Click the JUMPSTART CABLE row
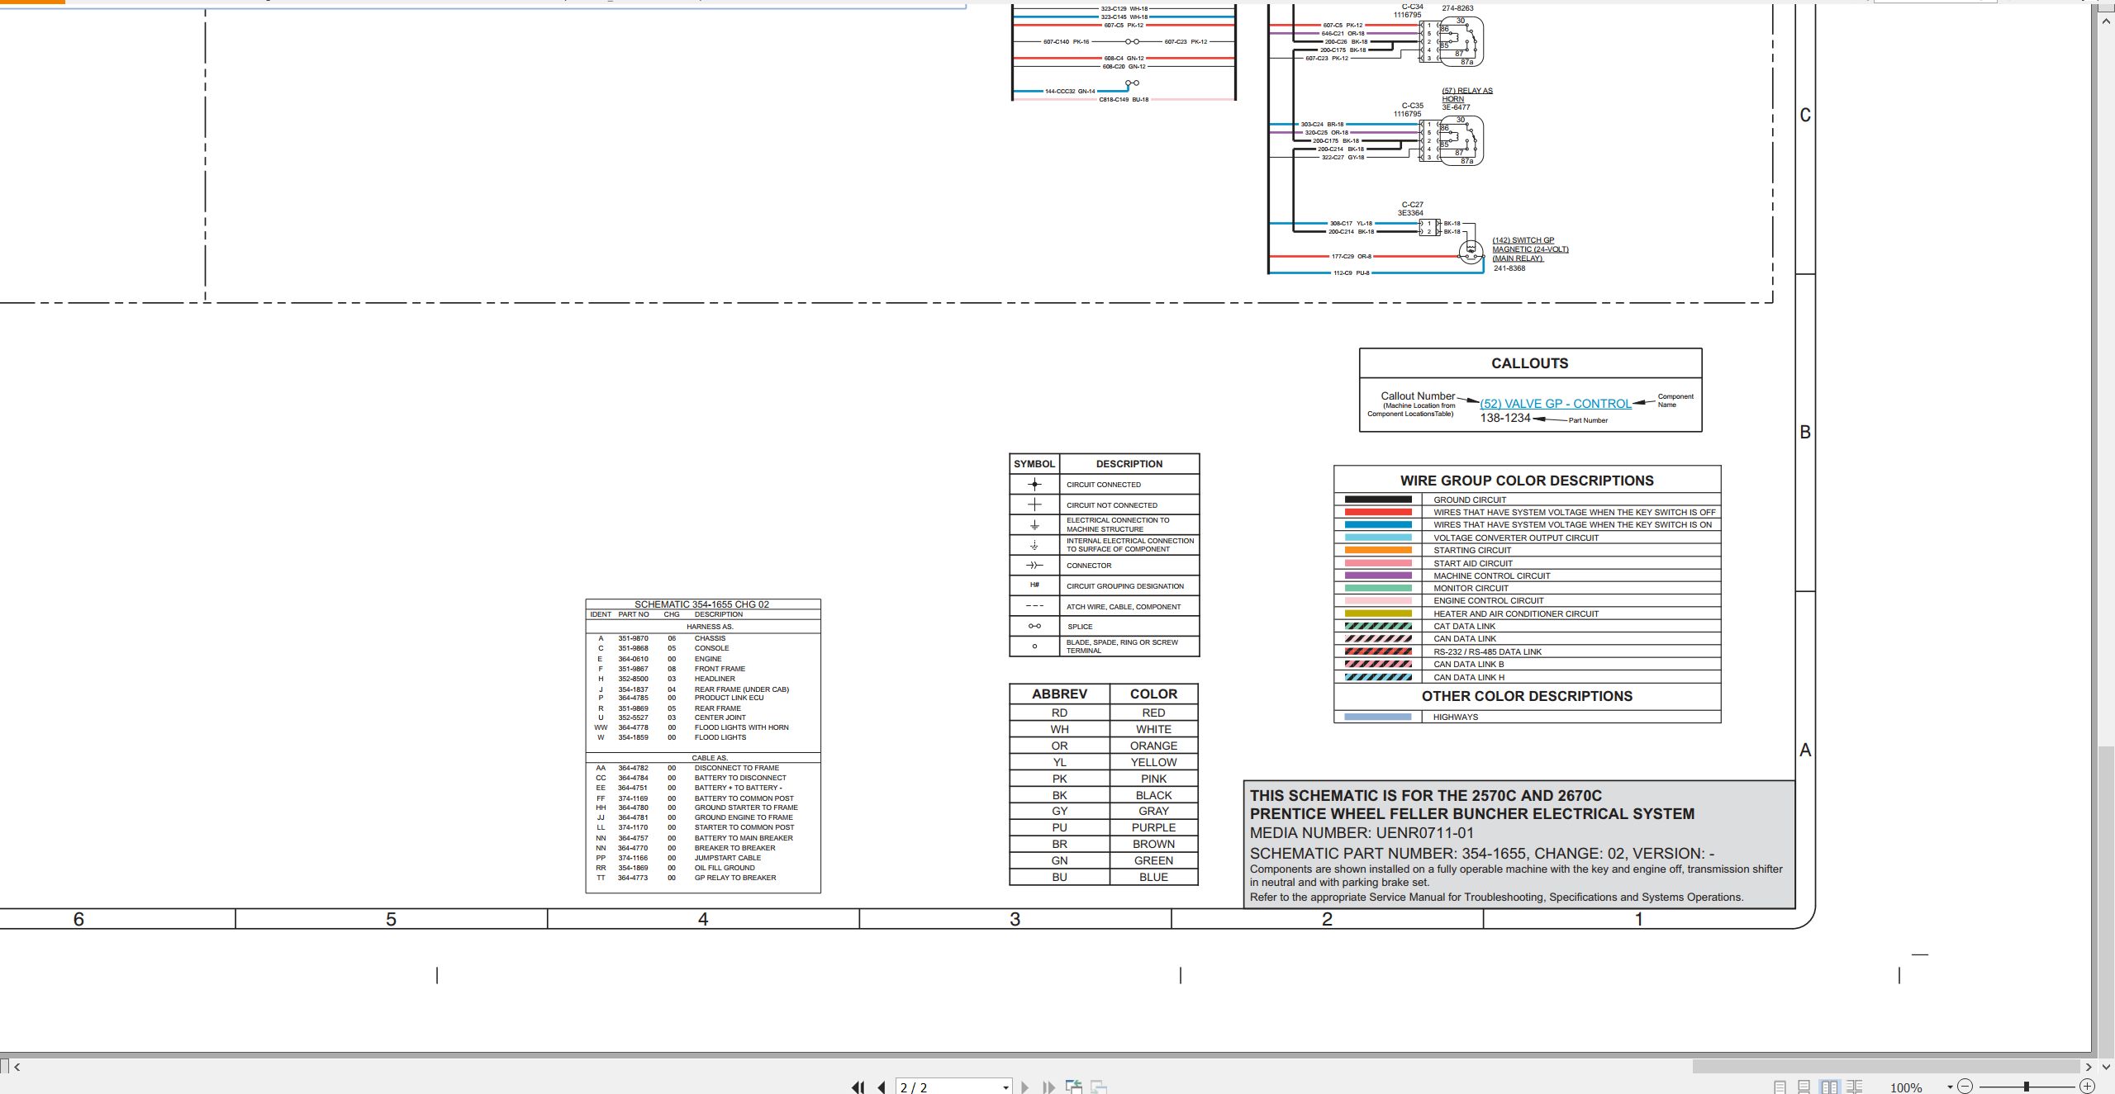 pos(703,858)
